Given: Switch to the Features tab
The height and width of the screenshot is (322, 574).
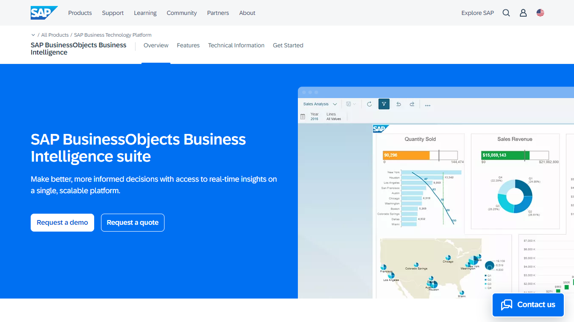Looking at the screenshot, I should pos(188,45).
